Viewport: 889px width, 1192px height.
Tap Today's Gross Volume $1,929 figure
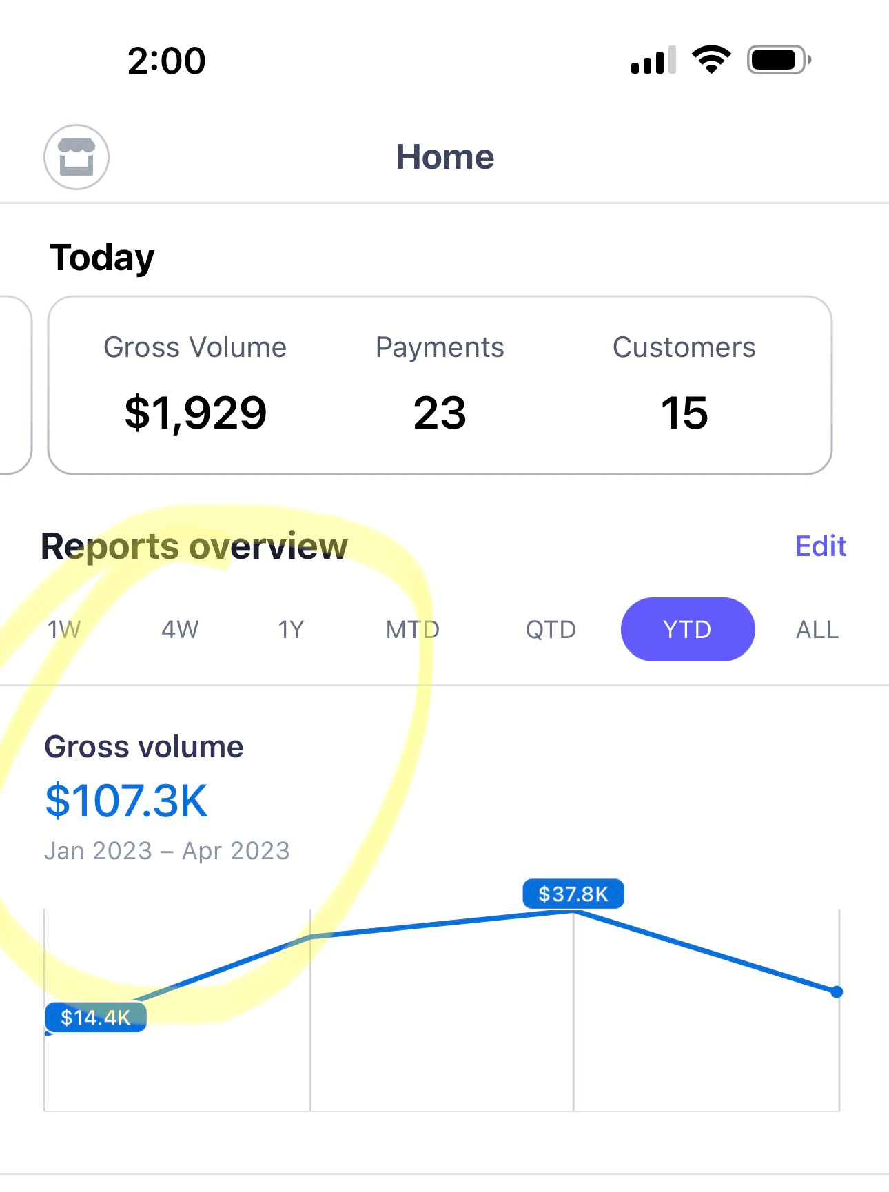(196, 413)
